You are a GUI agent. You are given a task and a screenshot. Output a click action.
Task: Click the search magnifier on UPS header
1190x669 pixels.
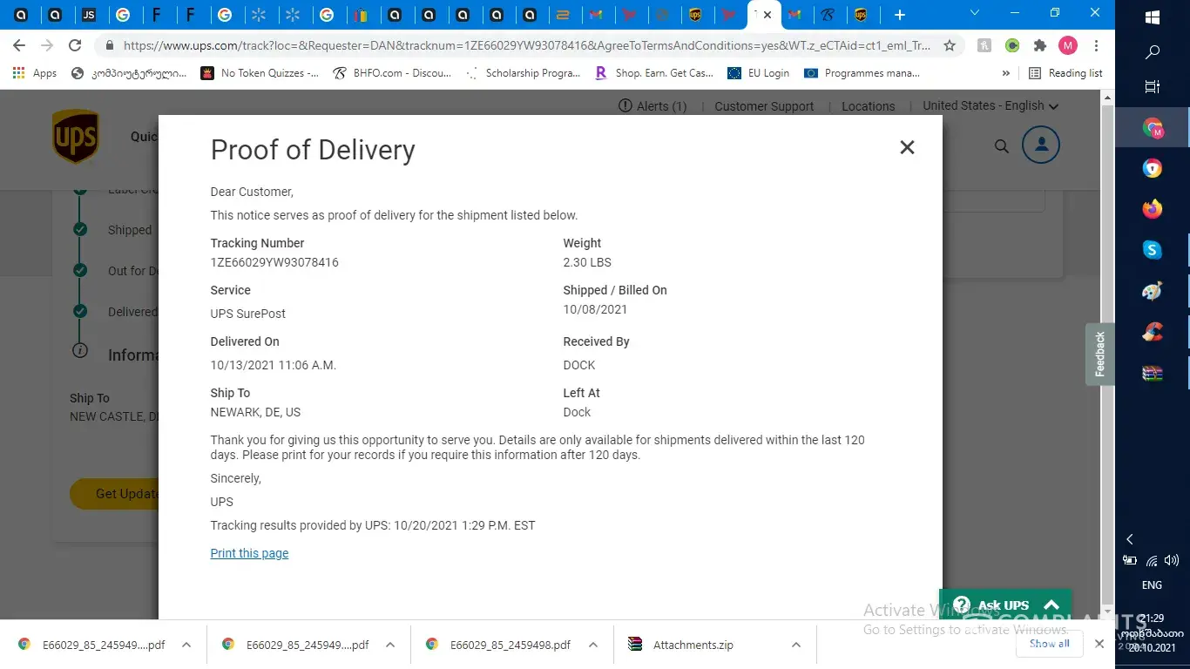tap(1002, 146)
